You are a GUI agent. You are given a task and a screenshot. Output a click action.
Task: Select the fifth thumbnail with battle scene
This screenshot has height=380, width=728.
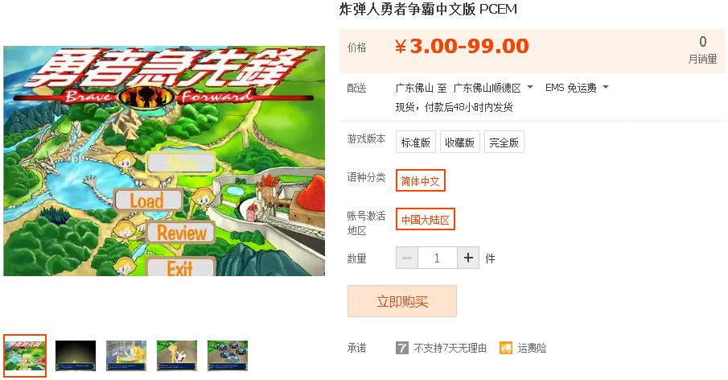[x=228, y=355]
